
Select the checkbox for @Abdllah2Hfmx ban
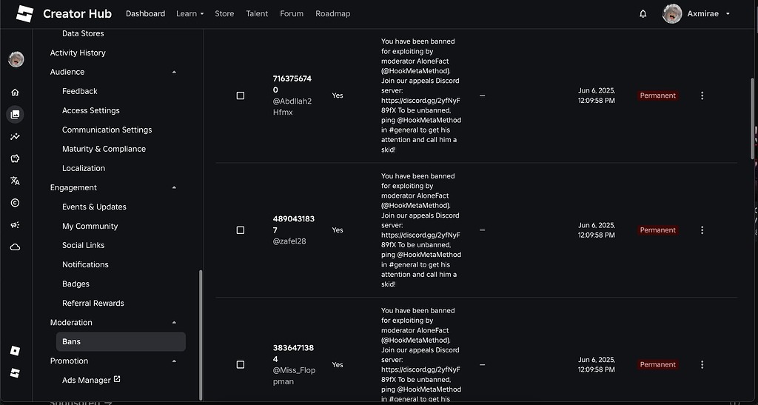point(240,96)
